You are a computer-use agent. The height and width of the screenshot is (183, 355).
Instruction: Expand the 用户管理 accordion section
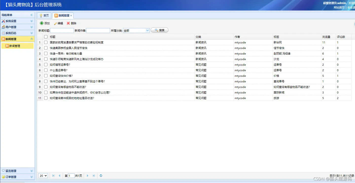[32, 27]
